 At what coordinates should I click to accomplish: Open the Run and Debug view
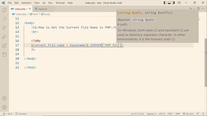[x=4, y=37]
